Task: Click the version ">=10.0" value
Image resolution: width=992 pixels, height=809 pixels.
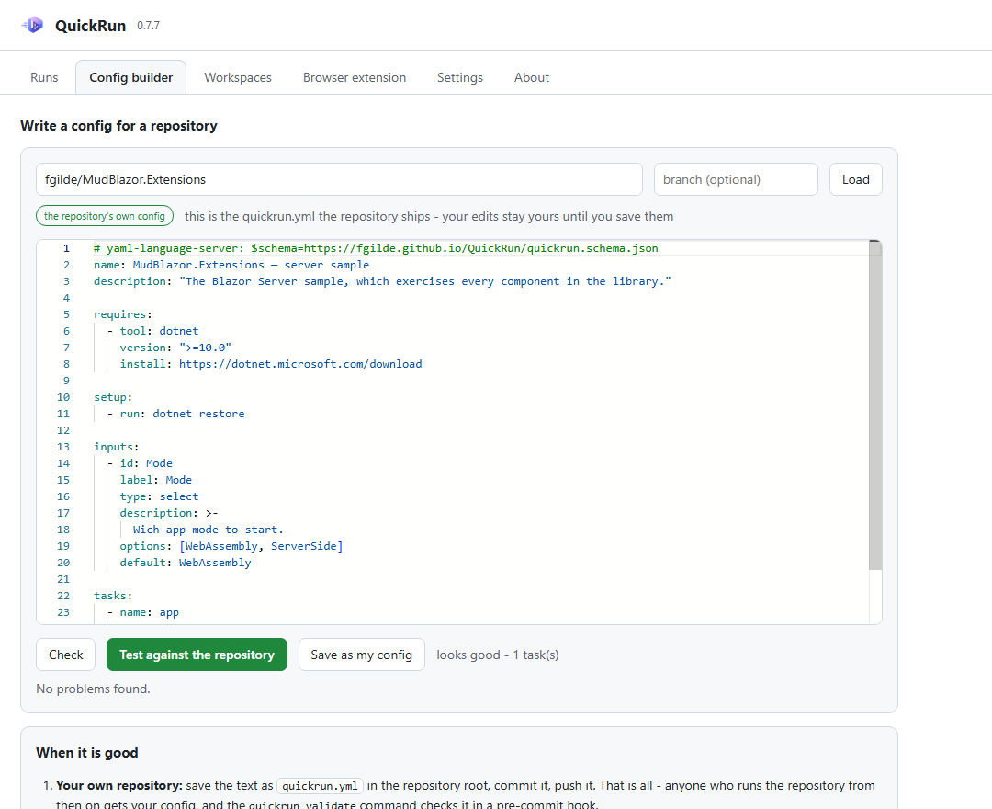Action: click(x=205, y=348)
